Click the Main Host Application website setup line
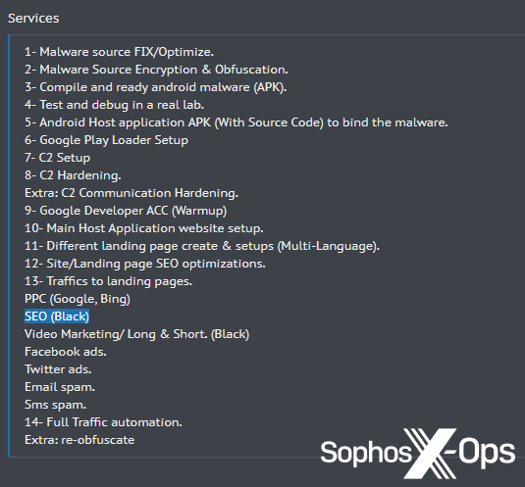The height and width of the screenshot is (487, 525). click(144, 228)
